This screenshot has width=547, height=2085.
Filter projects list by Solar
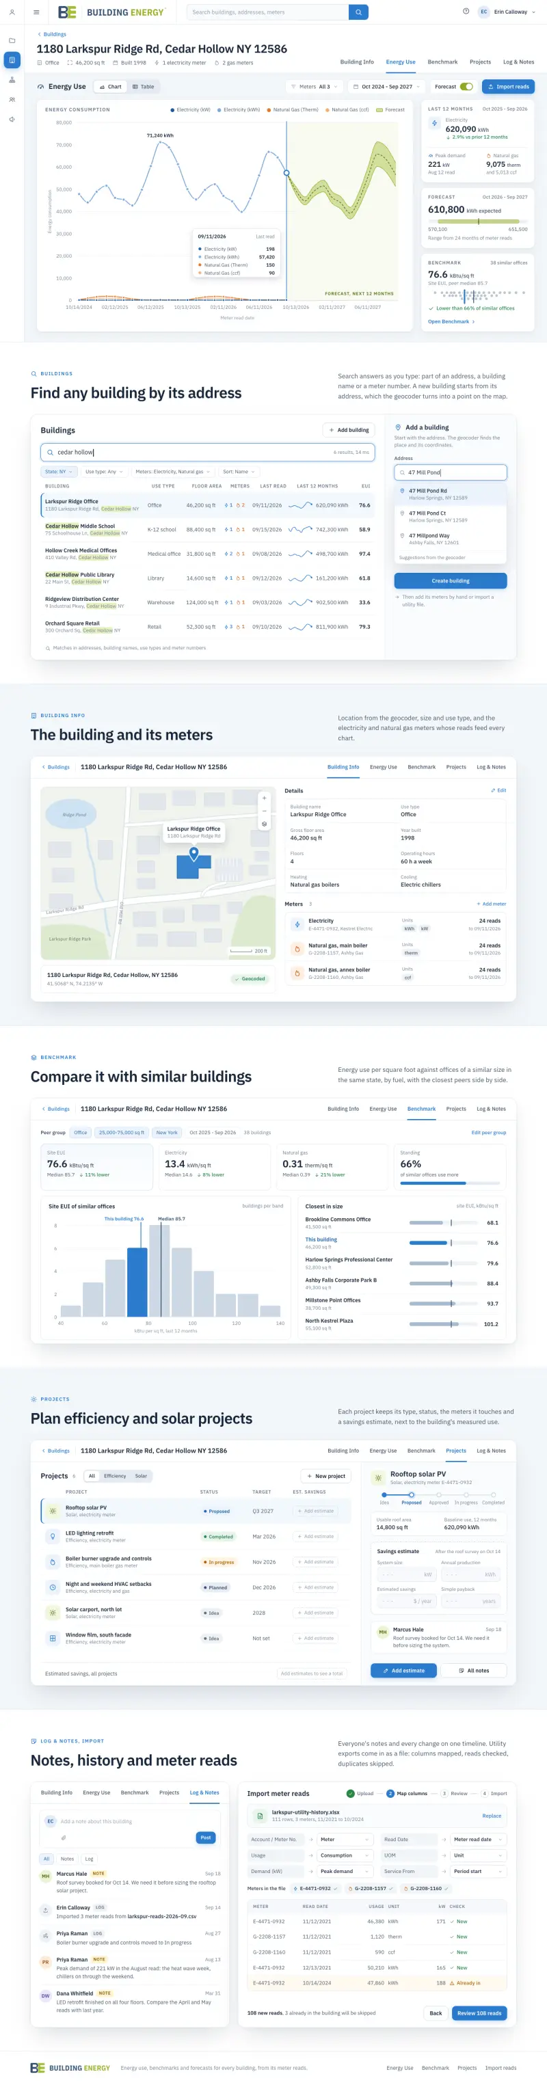pyautogui.click(x=141, y=1475)
